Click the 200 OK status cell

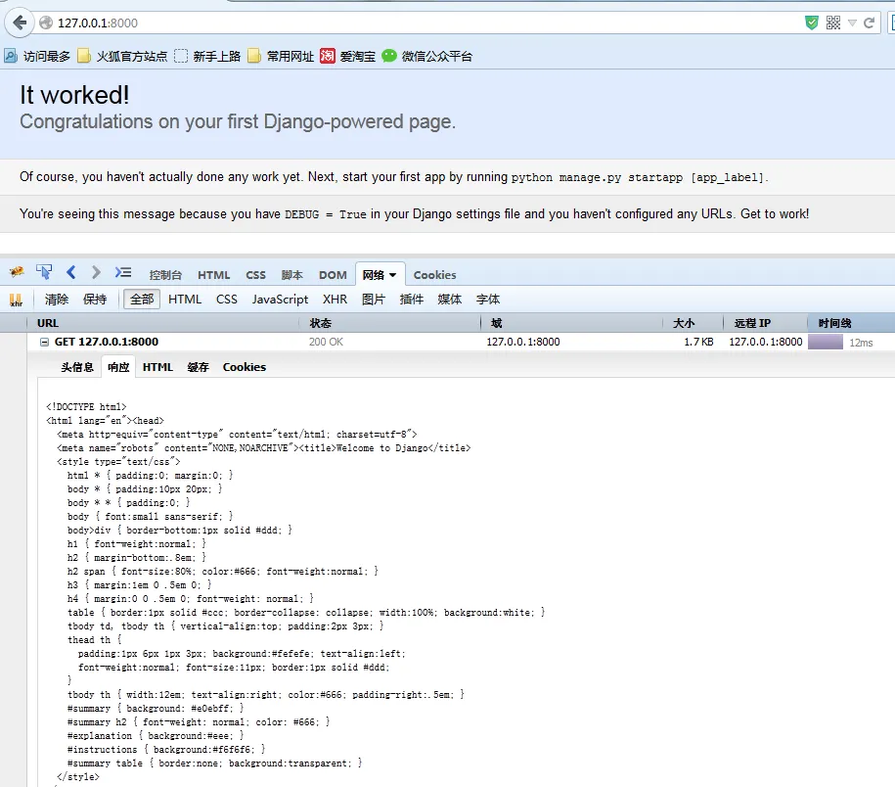(326, 342)
